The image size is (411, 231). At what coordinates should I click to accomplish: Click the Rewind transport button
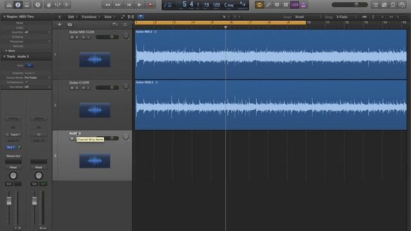click(107, 4)
